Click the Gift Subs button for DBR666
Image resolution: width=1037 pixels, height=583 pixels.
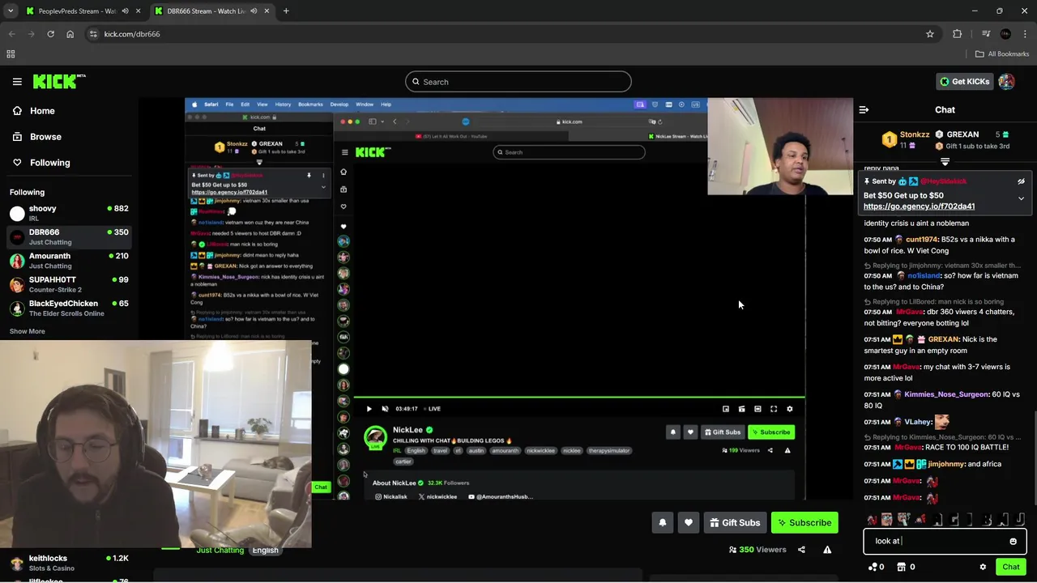(x=735, y=523)
